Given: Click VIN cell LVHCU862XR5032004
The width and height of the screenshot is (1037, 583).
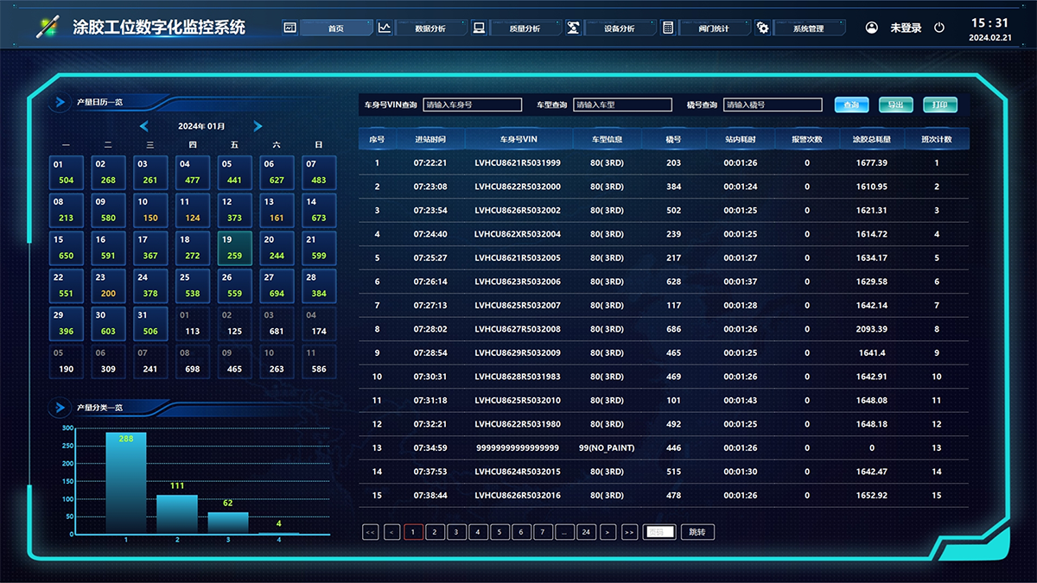Looking at the screenshot, I should (x=518, y=234).
